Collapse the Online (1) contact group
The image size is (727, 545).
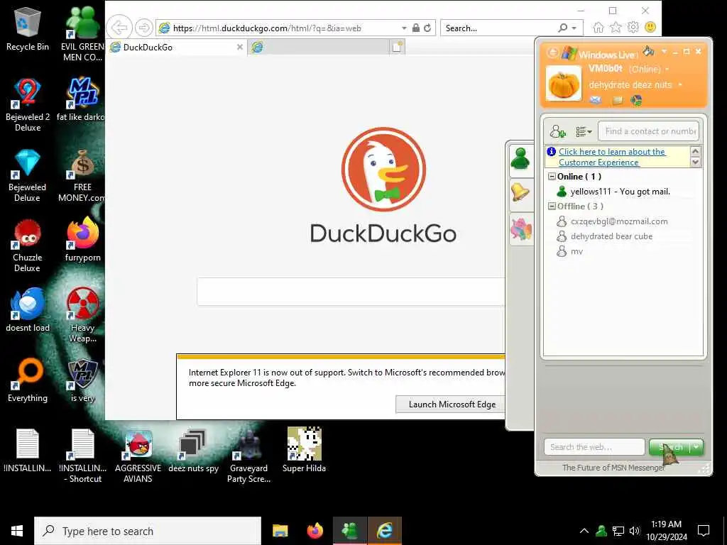552,177
